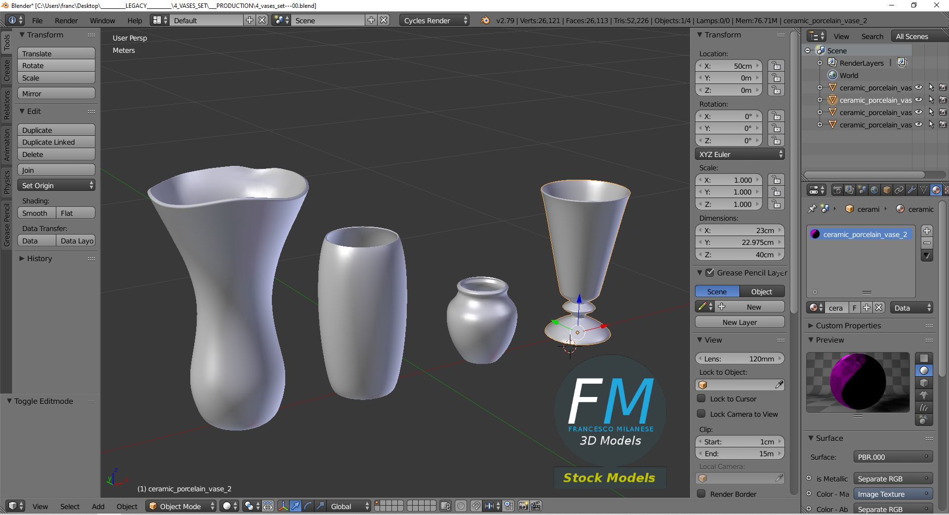Open the Constraints tab (chain link icon)
The height and width of the screenshot is (515, 949).
(899, 190)
